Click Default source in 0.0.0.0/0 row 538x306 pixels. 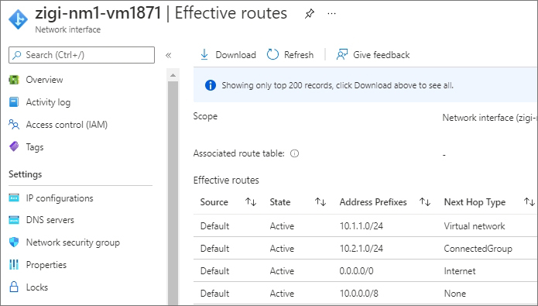tap(214, 271)
